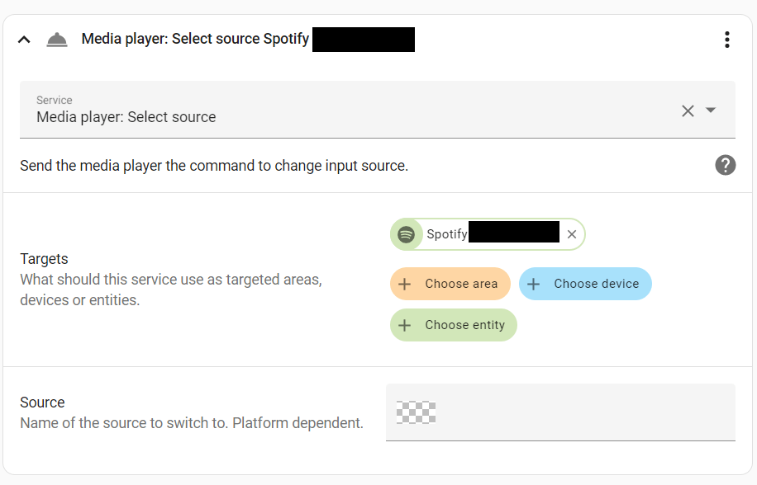Screen dimensions: 757x485
Task: Click the Name of the source description text
Action: tap(191, 423)
